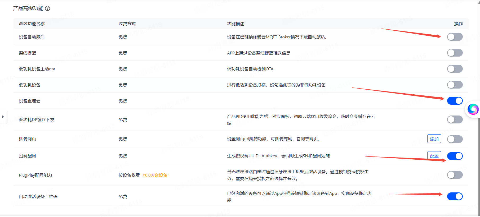Click the 收费方式 column header
480x217 pixels.
pyautogui.click(x=127, y=24)
